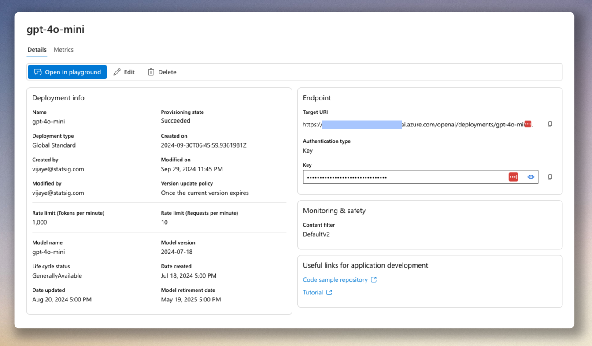Copy the Key using its copy icon
This screenshot has height=346, width=592.
pyautogui.click(x=550, y=177)
